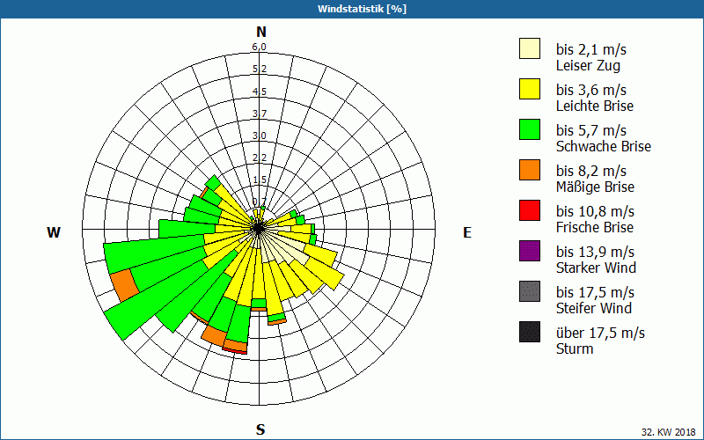Click the gray Steifer Wind swatch

(530, 291)
